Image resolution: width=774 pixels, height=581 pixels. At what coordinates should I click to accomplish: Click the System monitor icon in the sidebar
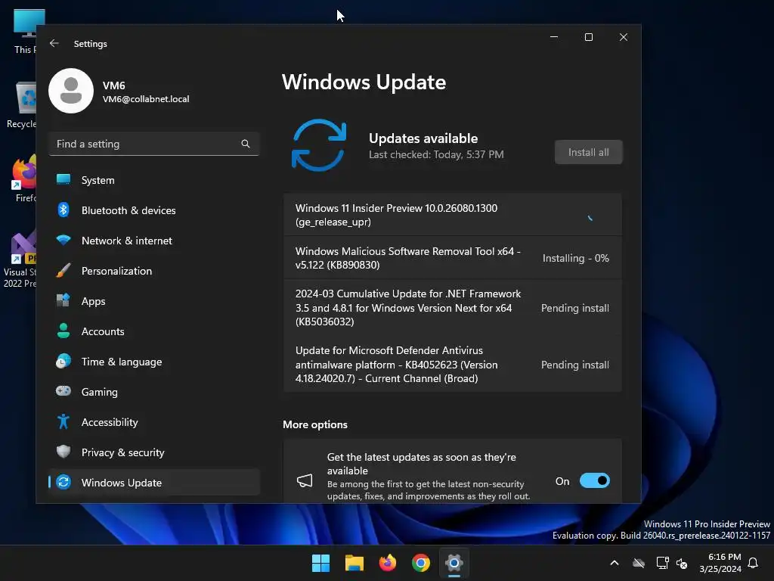point(63,180)
